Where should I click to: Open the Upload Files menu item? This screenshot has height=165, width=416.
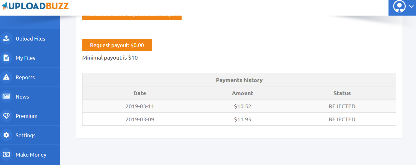point(30,39)
